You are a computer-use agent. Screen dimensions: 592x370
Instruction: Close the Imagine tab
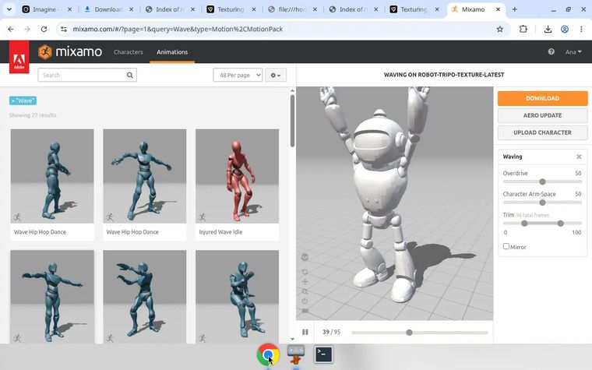(x=69, y=9)
